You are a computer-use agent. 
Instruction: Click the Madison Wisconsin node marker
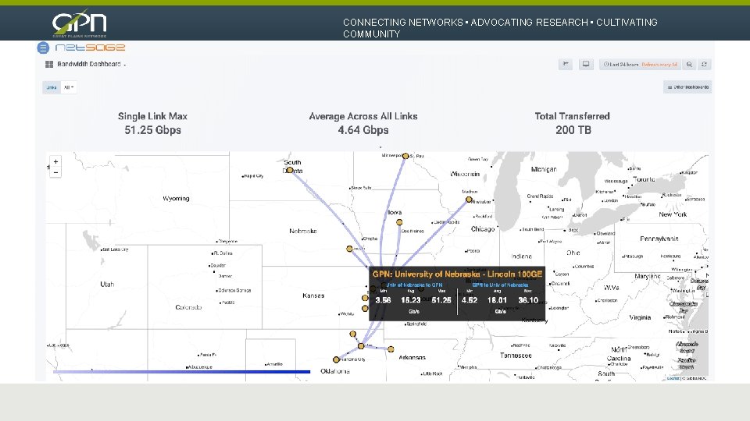[x=469, y=200]
